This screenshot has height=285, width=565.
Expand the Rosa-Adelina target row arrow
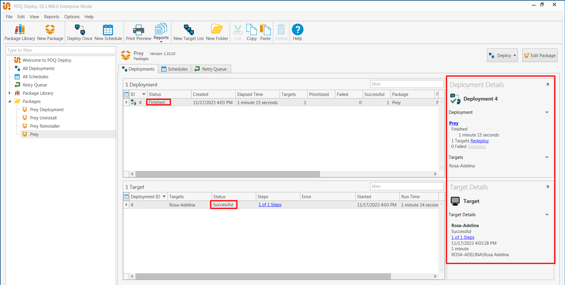[126, 205]
